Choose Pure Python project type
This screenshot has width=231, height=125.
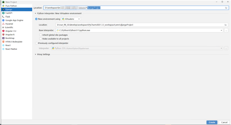pyautogui.click(x=11, y=6)
